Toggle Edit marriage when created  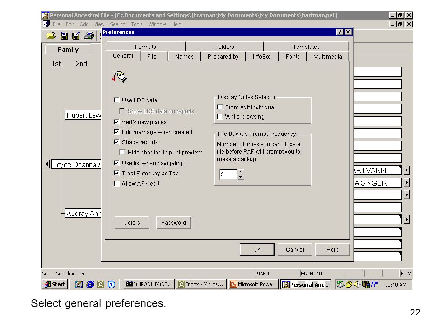click(116, 132)
